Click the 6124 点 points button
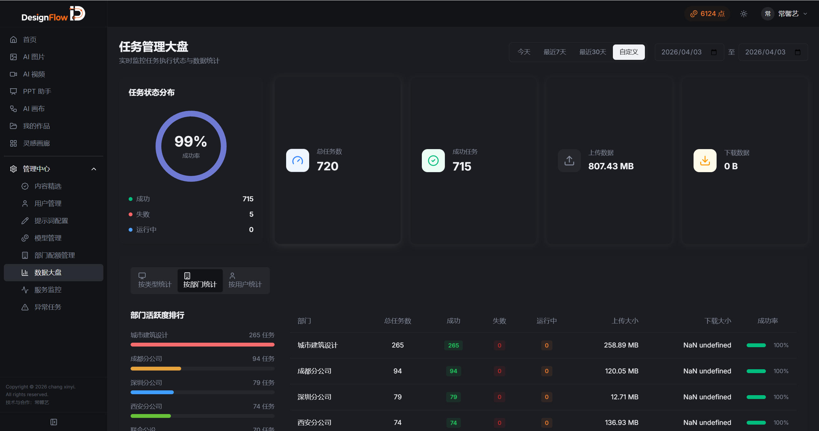Screen dimensions: 819x431 point(707,14)
